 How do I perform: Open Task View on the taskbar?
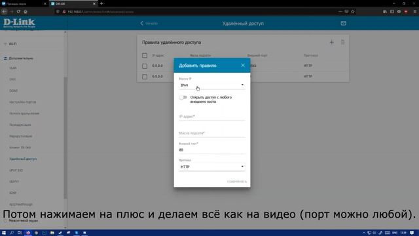click(x=20, y=233)
